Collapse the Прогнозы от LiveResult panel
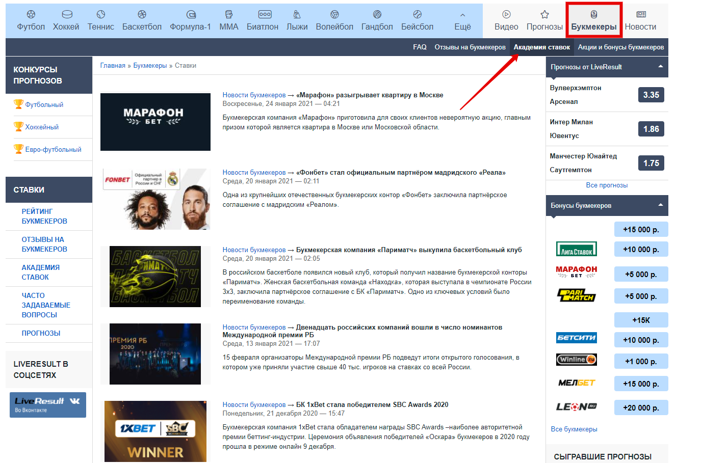The width and height of the screenshot is (702, 463). coord(661,67)
